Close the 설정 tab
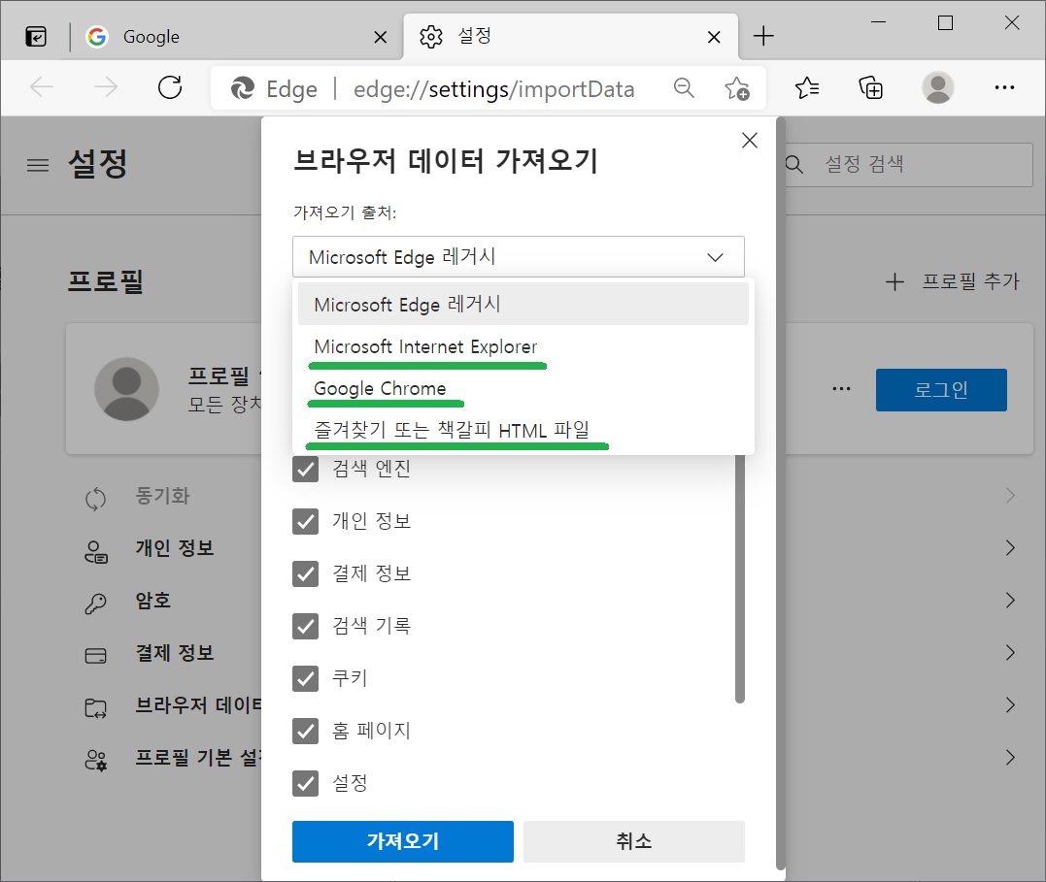1046x882 pixels. [x=714, y=37]
